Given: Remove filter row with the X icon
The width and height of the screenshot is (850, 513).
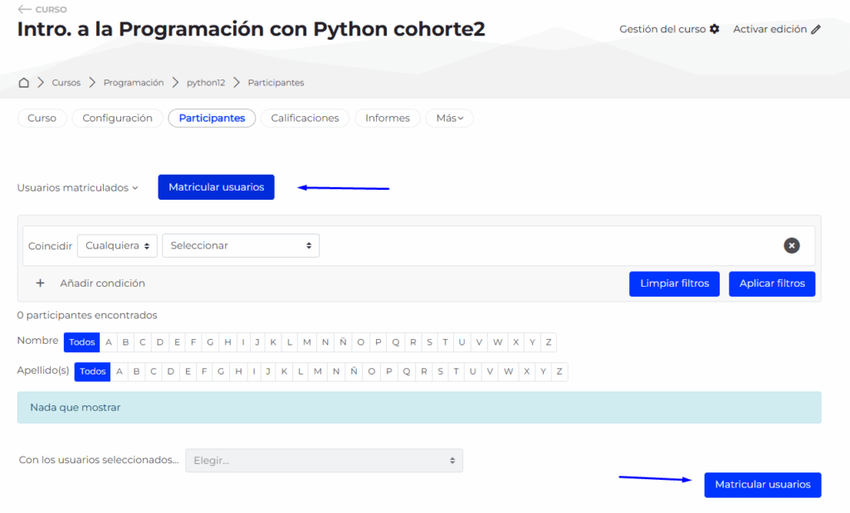Looking at the screenshot, I should click(791, 245).
